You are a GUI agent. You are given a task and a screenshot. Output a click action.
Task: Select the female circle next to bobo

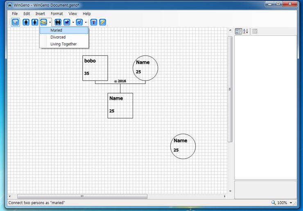(145, 68)
